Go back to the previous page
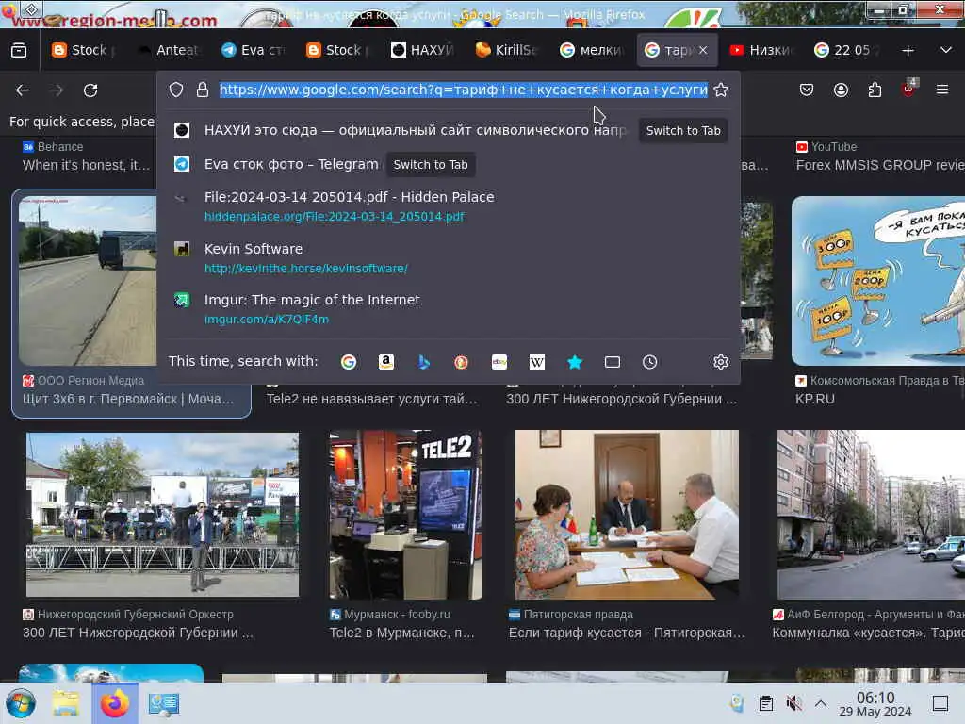 pyautogui.click(x=23, y=90)
